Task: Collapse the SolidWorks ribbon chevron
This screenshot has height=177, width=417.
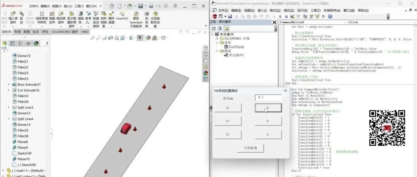Action: click(x=206, y=26)
